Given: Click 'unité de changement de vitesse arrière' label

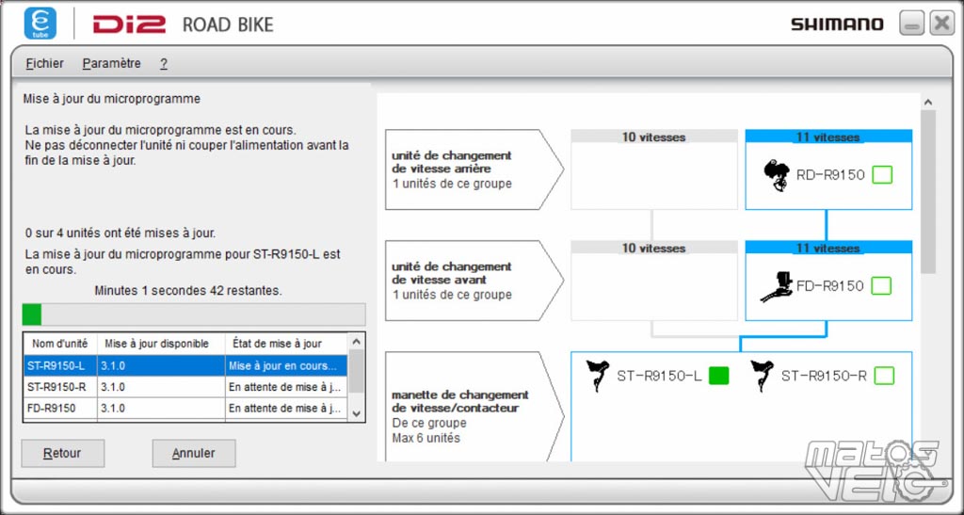Looking at the screenshot, I should 452,162.
